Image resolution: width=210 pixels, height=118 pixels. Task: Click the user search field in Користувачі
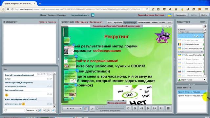[x=190, y=26]
